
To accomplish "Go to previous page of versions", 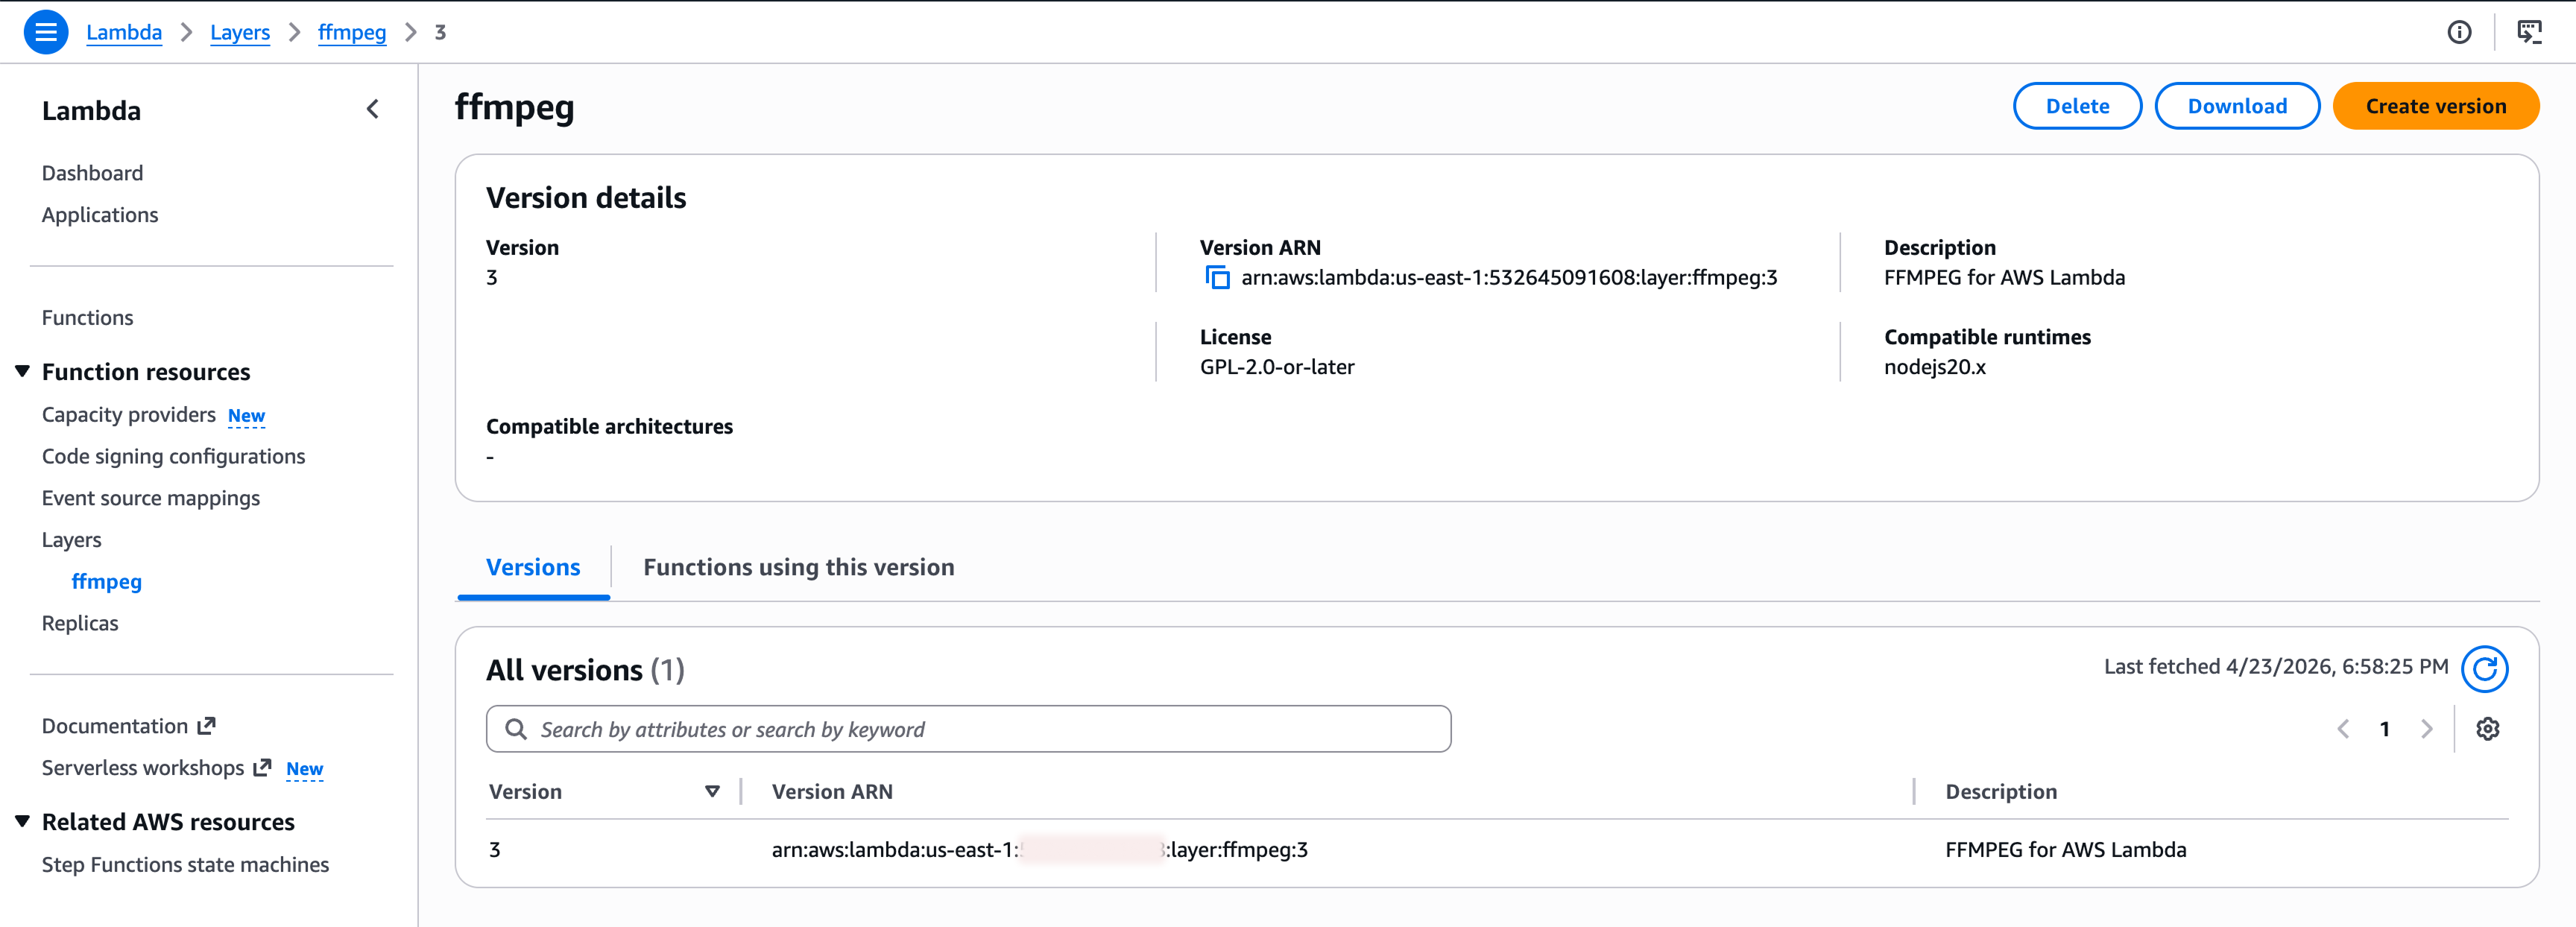I will click(2343, 729).
